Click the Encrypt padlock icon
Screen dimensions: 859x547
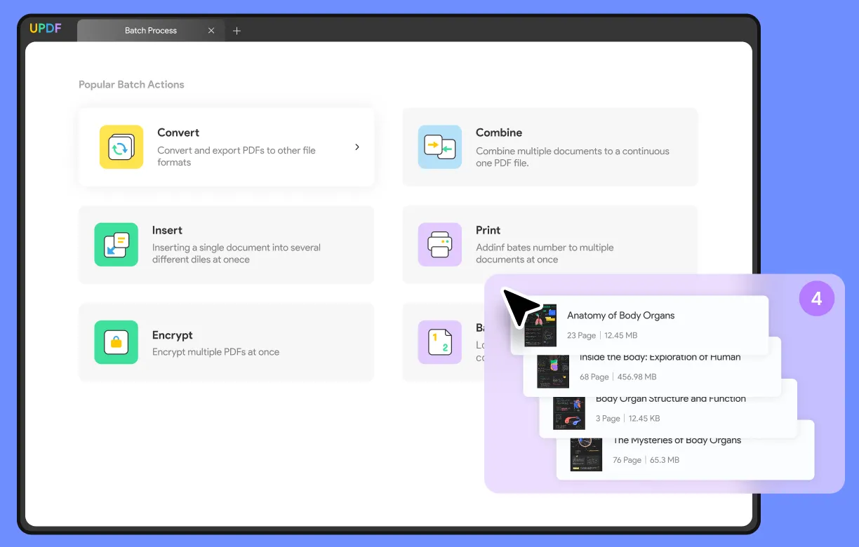point(116,342)
